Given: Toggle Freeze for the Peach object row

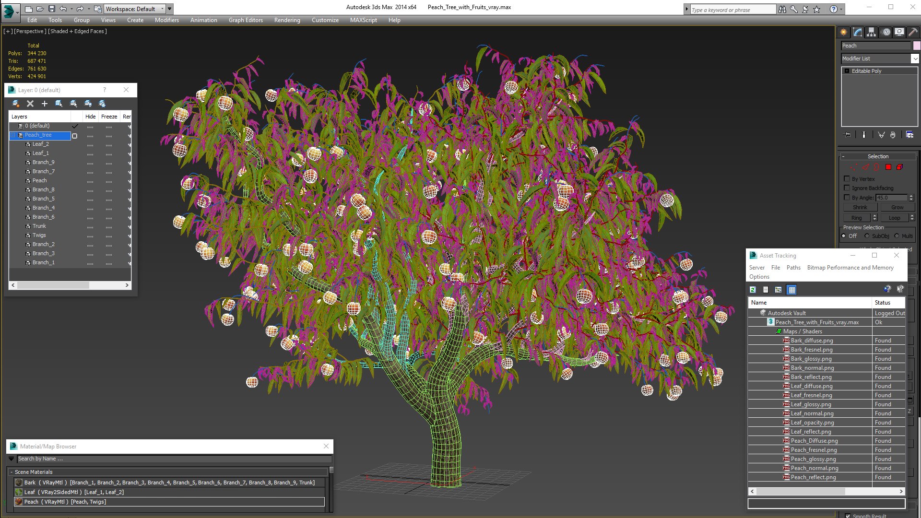Looking at the screenshot, I should pos(109,181).
